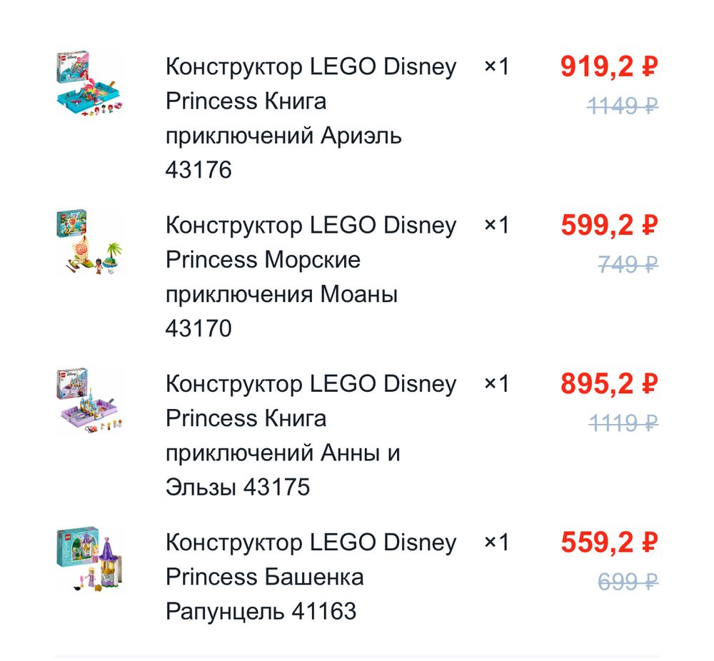The image size is (714, 661).
Task: Click the ×1 quantity for Anna and Elsa set
Action: coord(497,384)
